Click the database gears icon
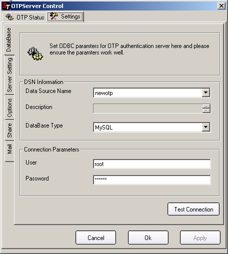The height and width of the screenshot is (254, 228). pyautogui.click(x=35, y=53)
